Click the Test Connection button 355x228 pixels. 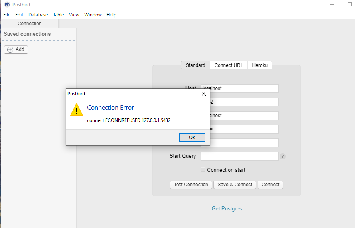click(x=191, y=185)
